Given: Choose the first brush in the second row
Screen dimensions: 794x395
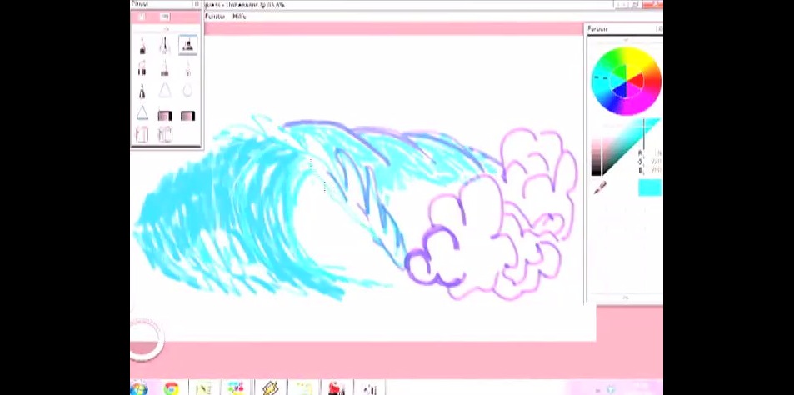Looking at the screenshot, I should coord(142,68).
